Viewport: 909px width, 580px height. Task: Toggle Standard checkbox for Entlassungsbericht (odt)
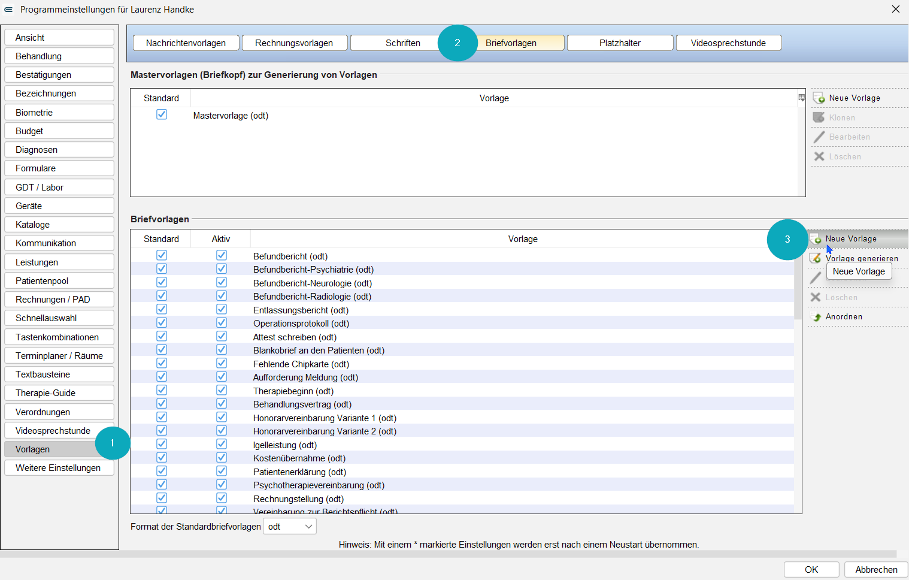162,309
